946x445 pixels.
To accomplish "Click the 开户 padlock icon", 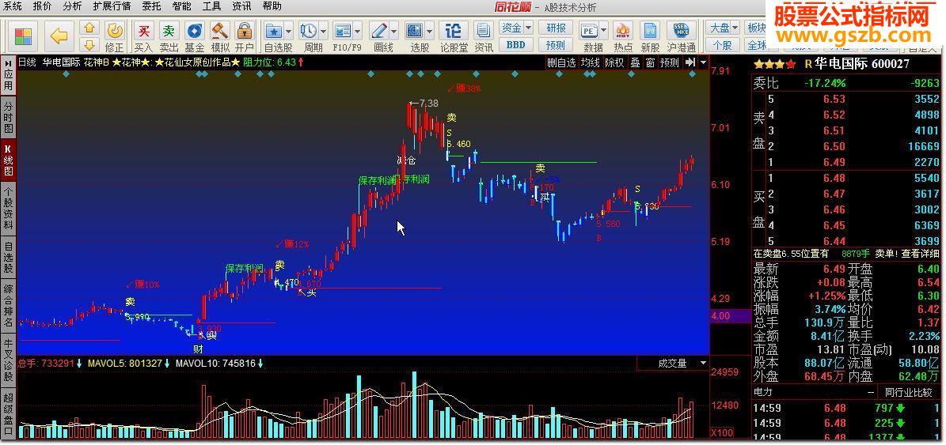I will point(245,31).
